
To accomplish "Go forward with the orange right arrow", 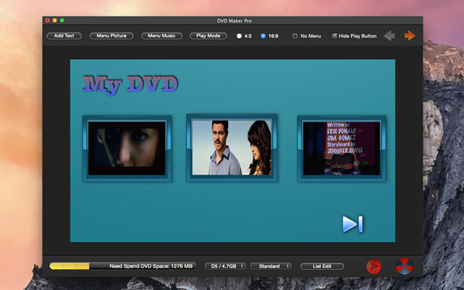I will pyautogui.click(x=410, y=36).
